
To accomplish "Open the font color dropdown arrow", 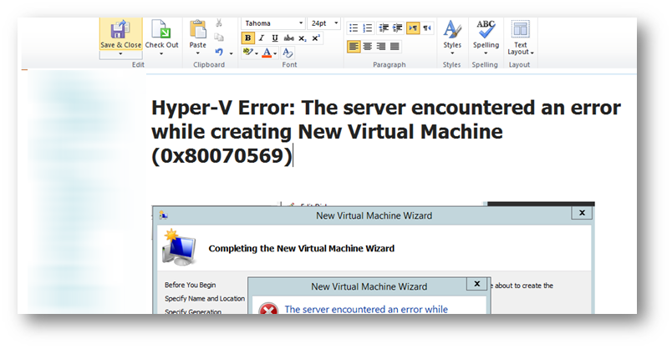I will coord(275,53).
